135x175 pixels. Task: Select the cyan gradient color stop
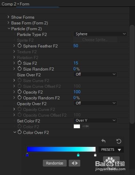78,155
